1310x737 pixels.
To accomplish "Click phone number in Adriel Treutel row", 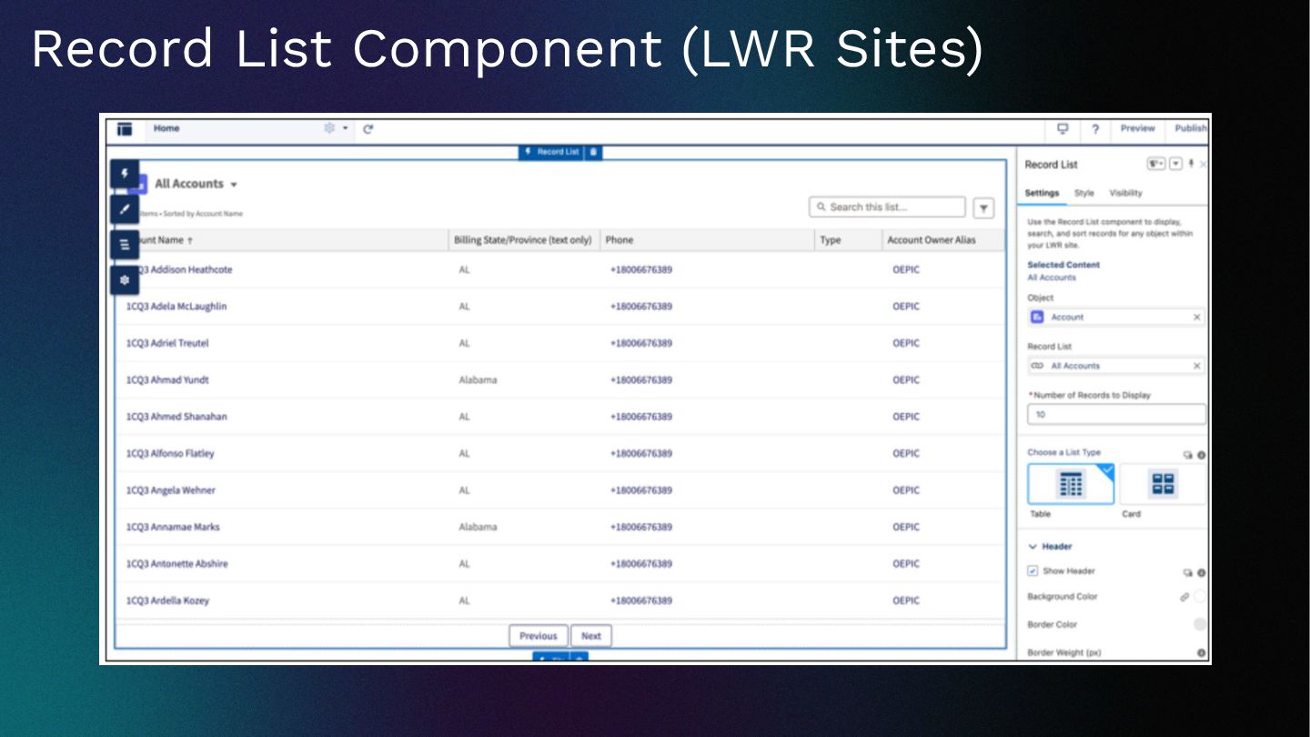I will [x=641, y=344].
